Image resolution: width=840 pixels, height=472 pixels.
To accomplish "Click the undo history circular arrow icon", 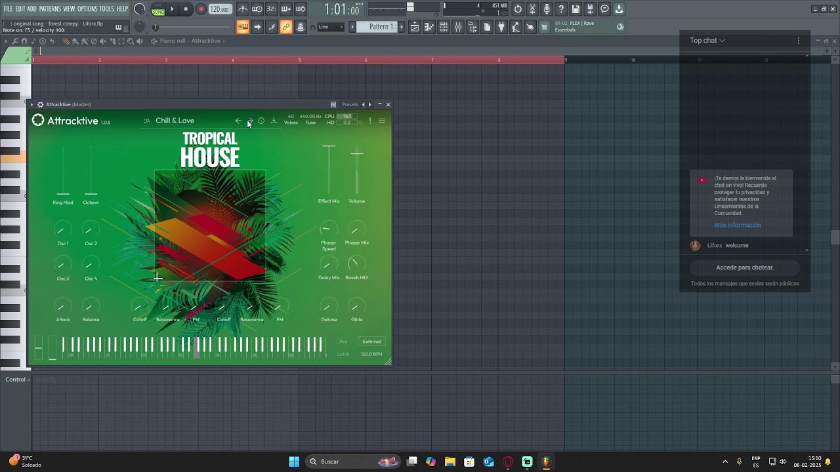I will (518, 9).
